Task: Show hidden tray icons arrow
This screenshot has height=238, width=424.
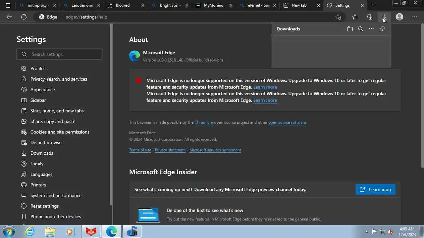Action: tap(366, 232)
